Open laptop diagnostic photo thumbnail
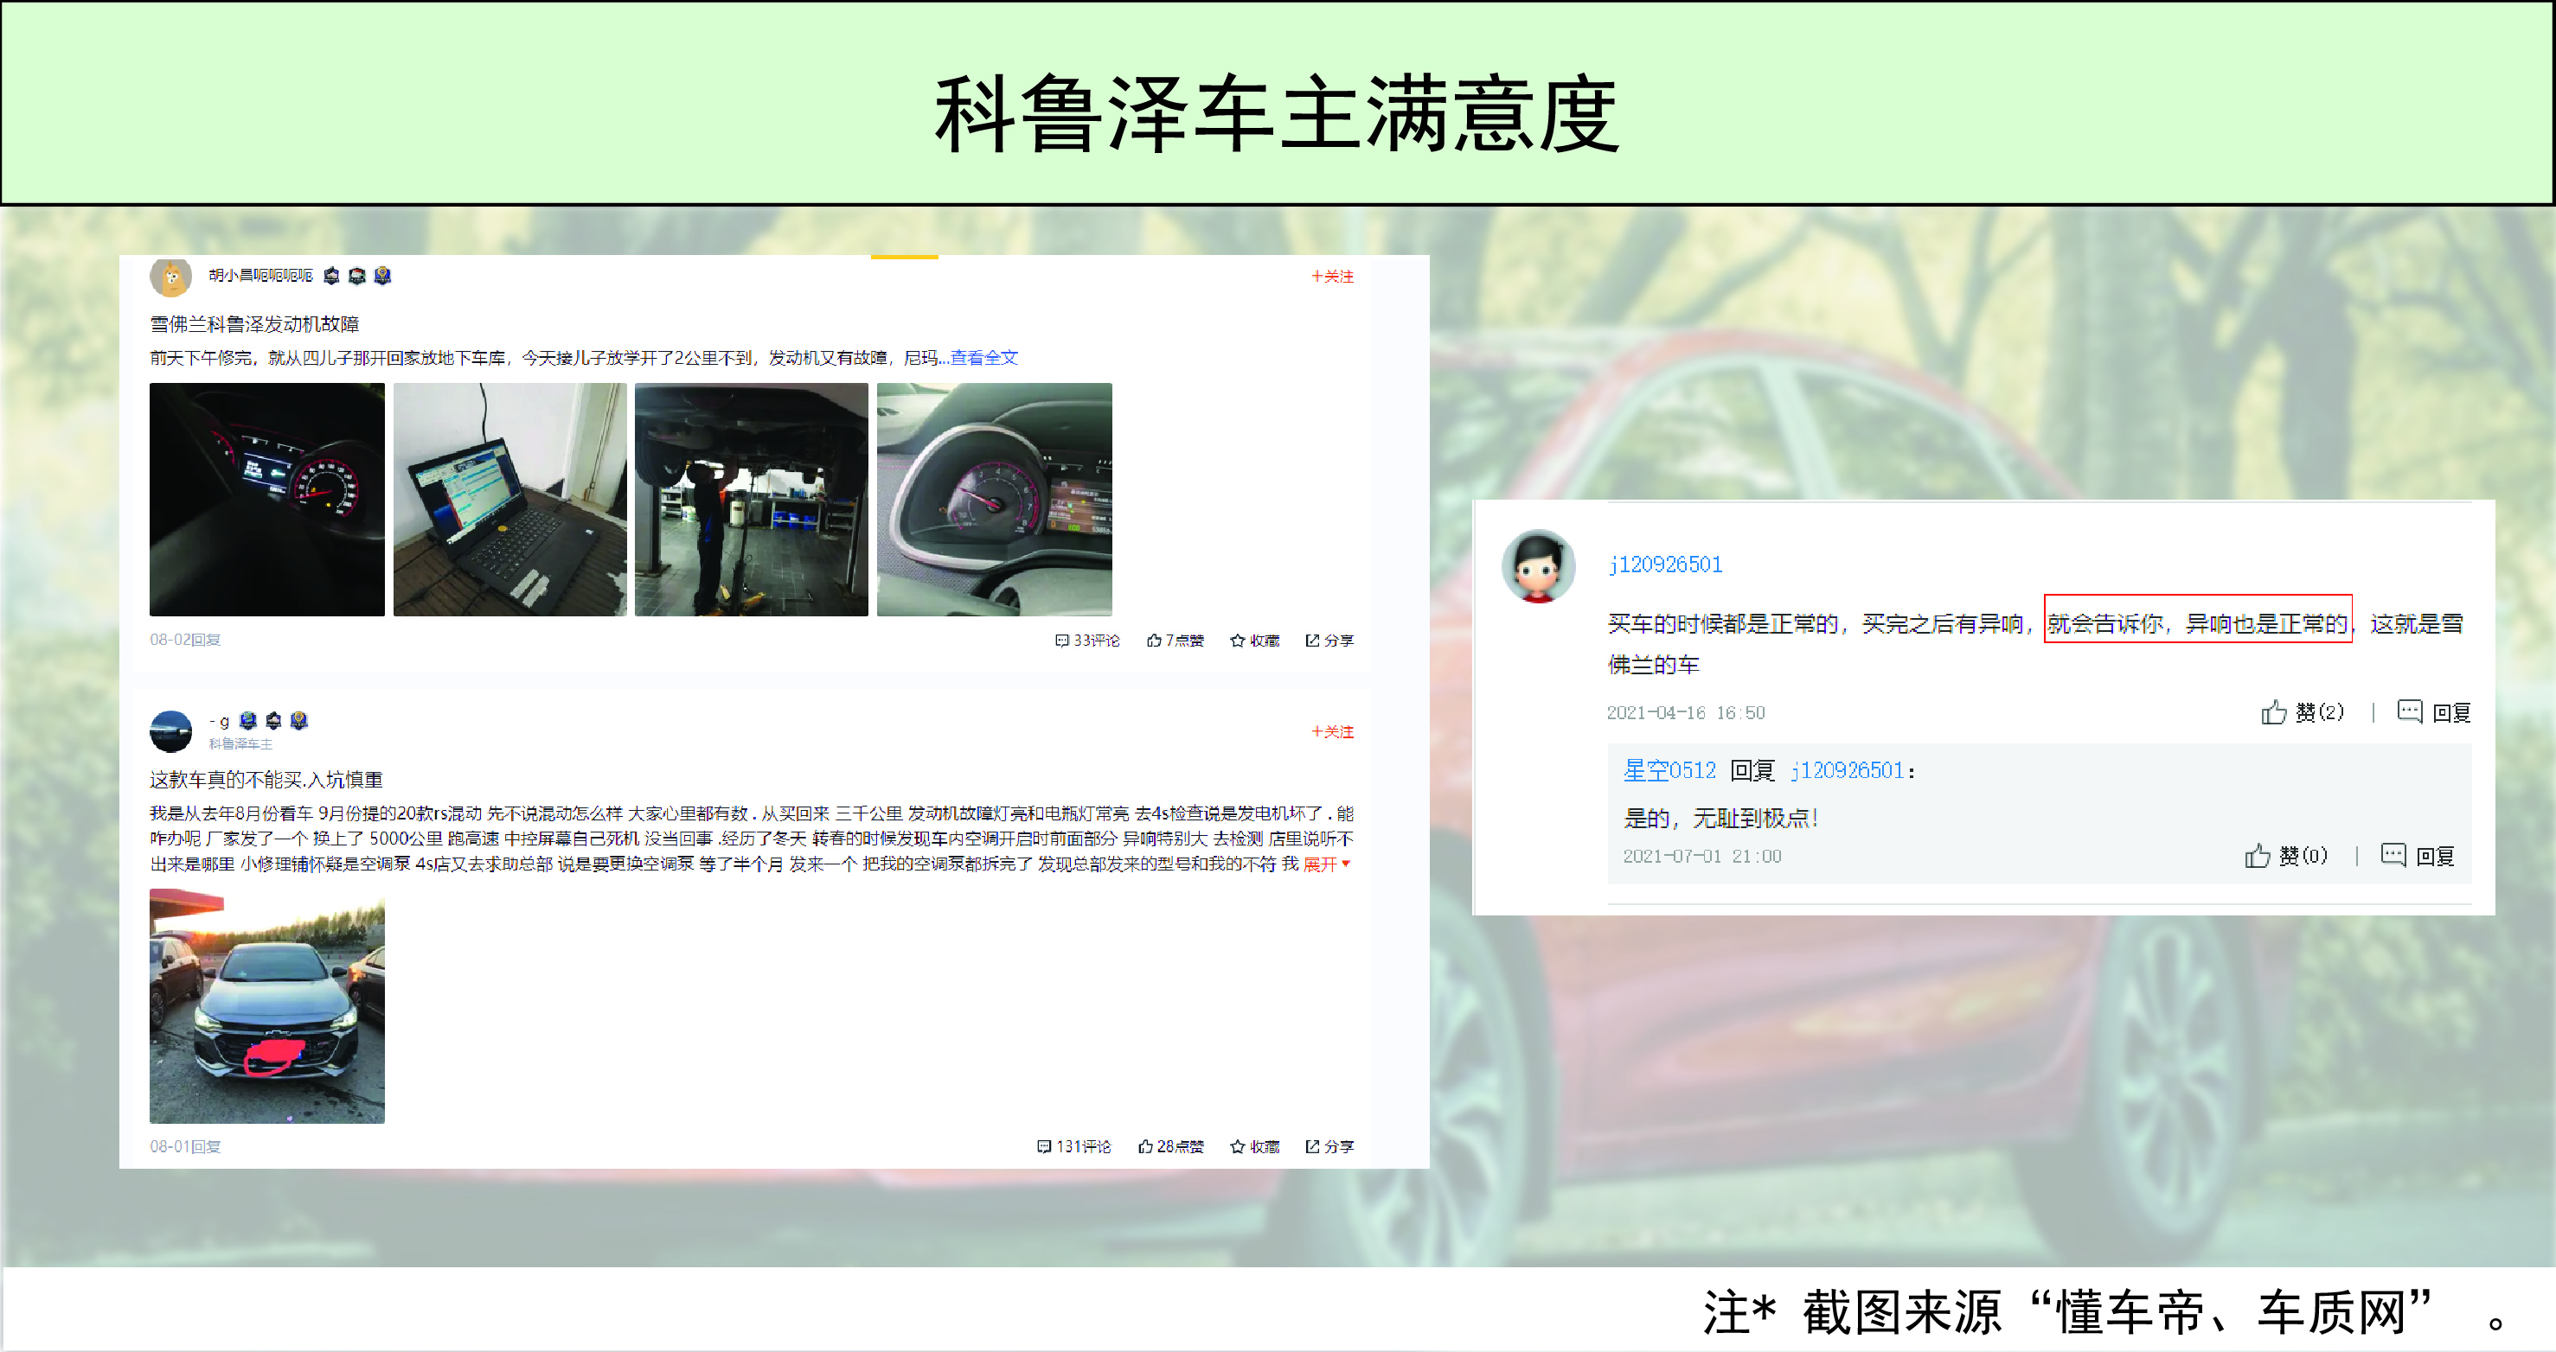The image size is (2556, 1352). point(510,499)
